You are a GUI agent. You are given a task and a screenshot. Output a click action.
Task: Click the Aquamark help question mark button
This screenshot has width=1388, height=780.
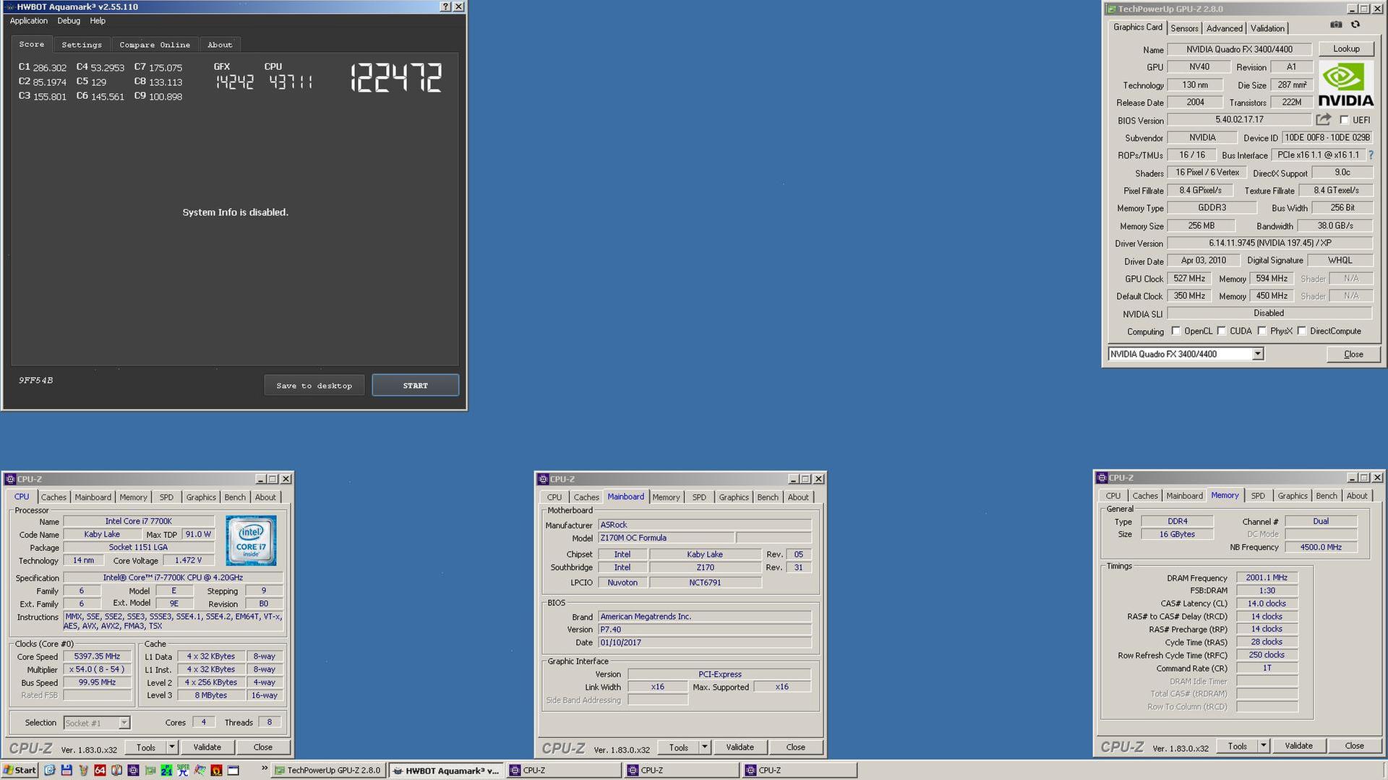point(445,6)
